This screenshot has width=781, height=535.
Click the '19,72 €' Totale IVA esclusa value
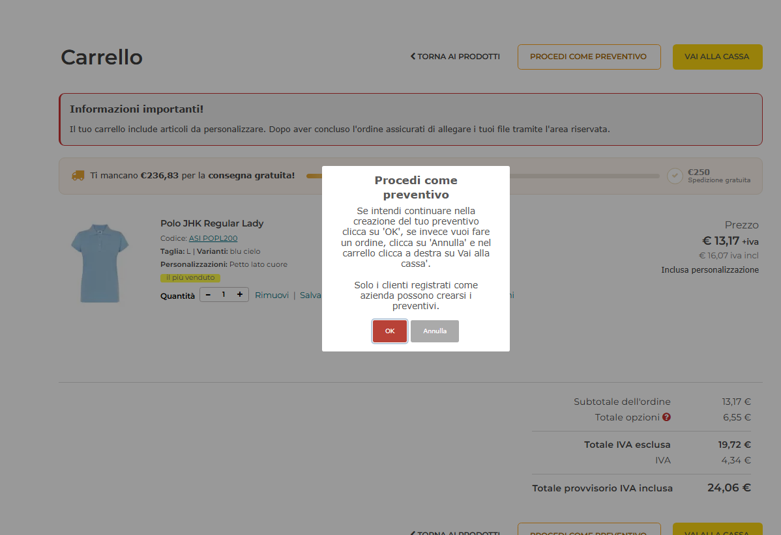coord(734,445)
